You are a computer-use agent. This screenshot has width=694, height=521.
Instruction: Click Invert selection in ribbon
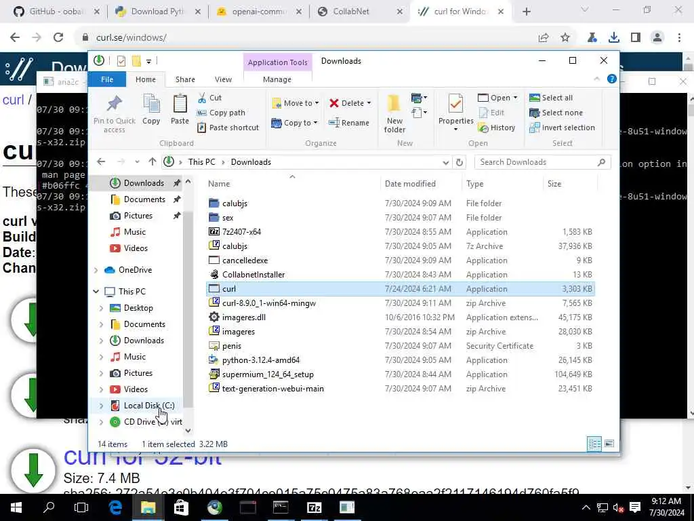(562, 128)
